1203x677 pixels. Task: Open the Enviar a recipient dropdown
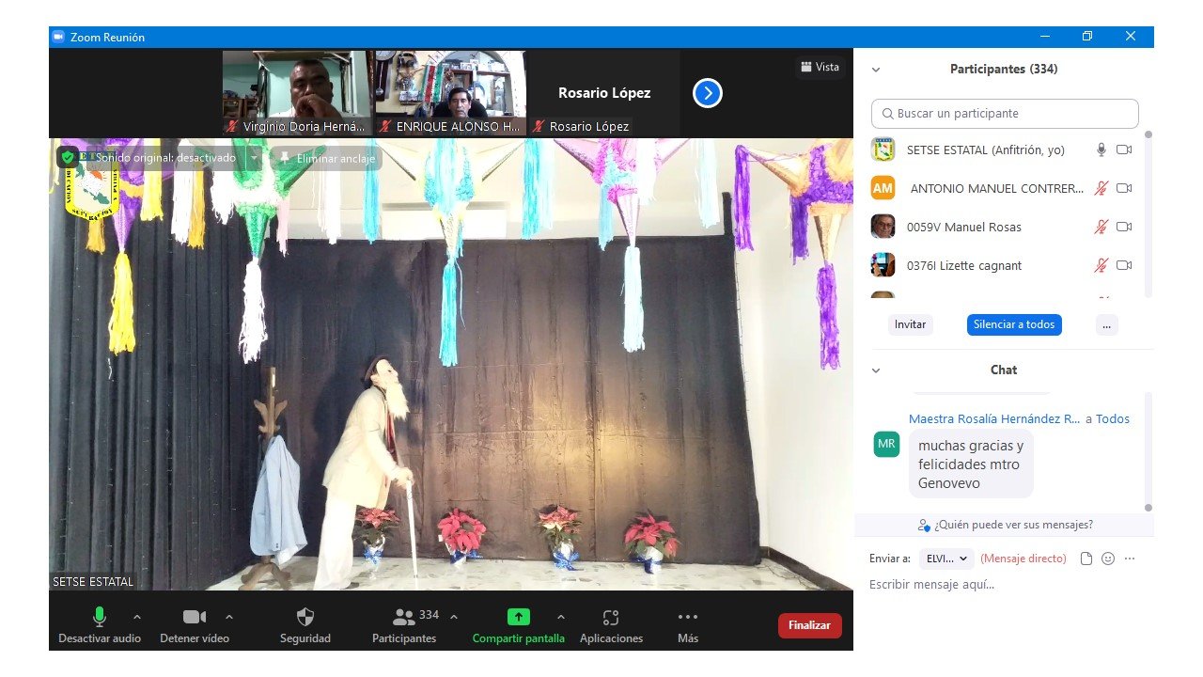pos(946,559)
